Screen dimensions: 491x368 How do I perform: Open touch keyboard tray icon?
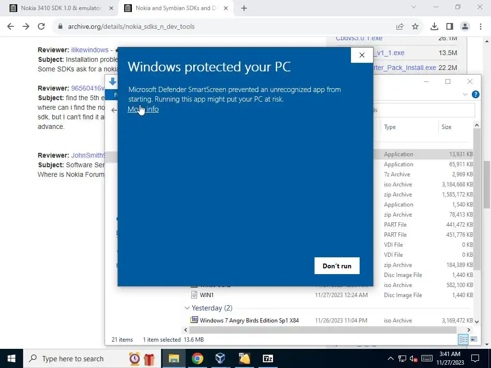(427, 358)
